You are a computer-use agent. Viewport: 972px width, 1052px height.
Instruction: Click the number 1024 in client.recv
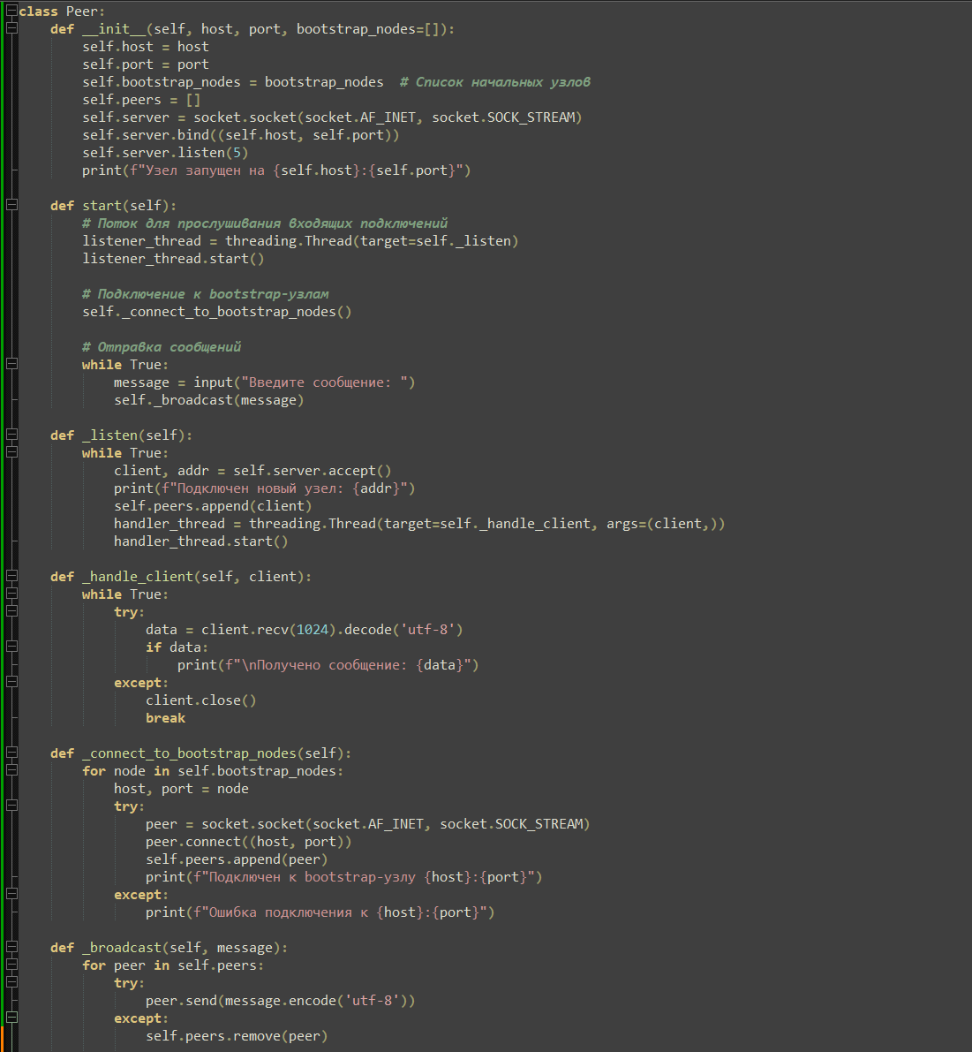313,629
